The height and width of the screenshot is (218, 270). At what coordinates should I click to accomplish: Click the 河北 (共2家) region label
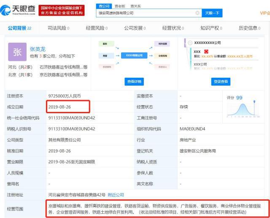(20, 67)
